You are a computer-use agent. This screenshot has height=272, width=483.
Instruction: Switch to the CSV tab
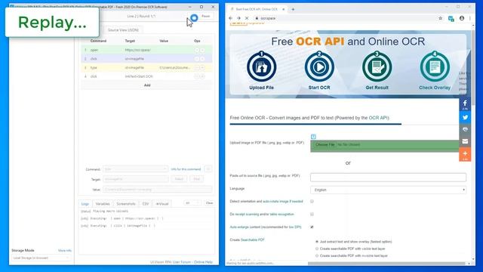pos(146,204)
